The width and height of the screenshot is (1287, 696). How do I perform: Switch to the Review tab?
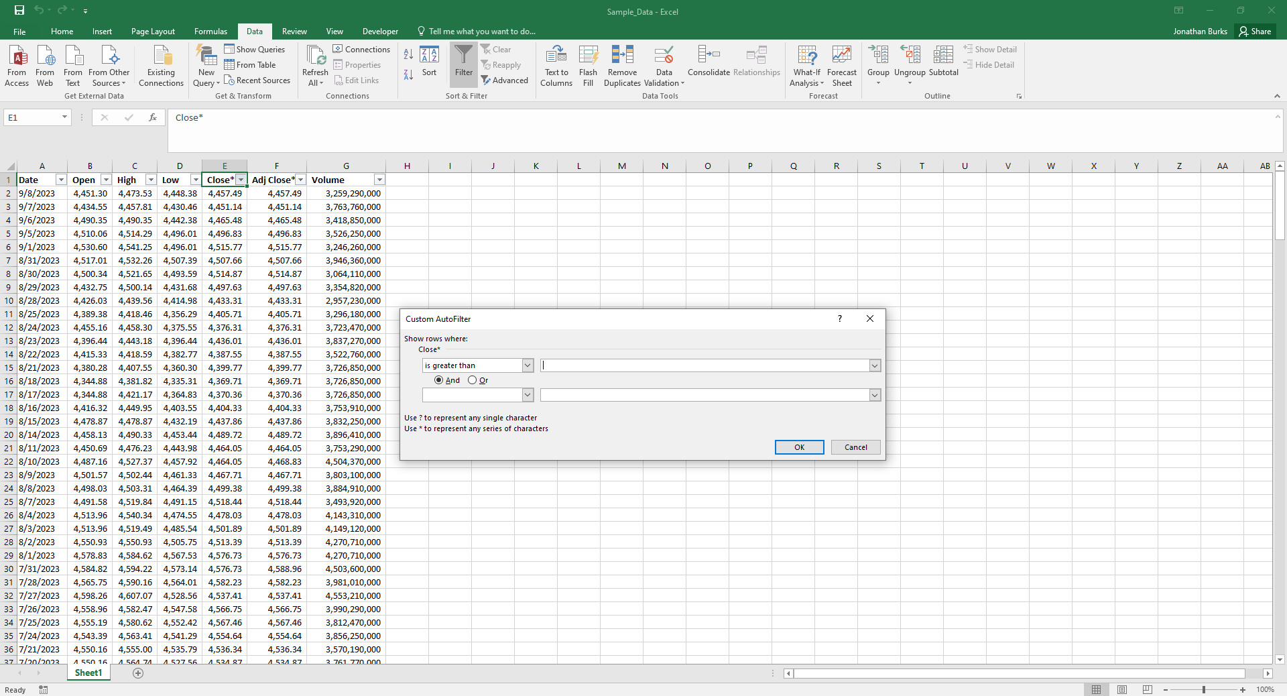pyautogui.click(x=294, y=32)
